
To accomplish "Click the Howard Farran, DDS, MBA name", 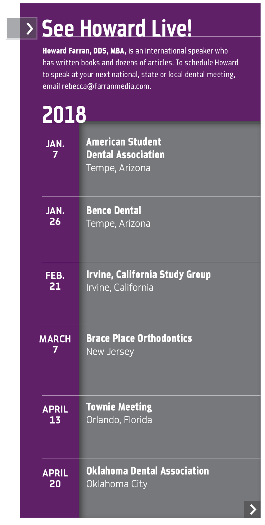I will 85,51.
